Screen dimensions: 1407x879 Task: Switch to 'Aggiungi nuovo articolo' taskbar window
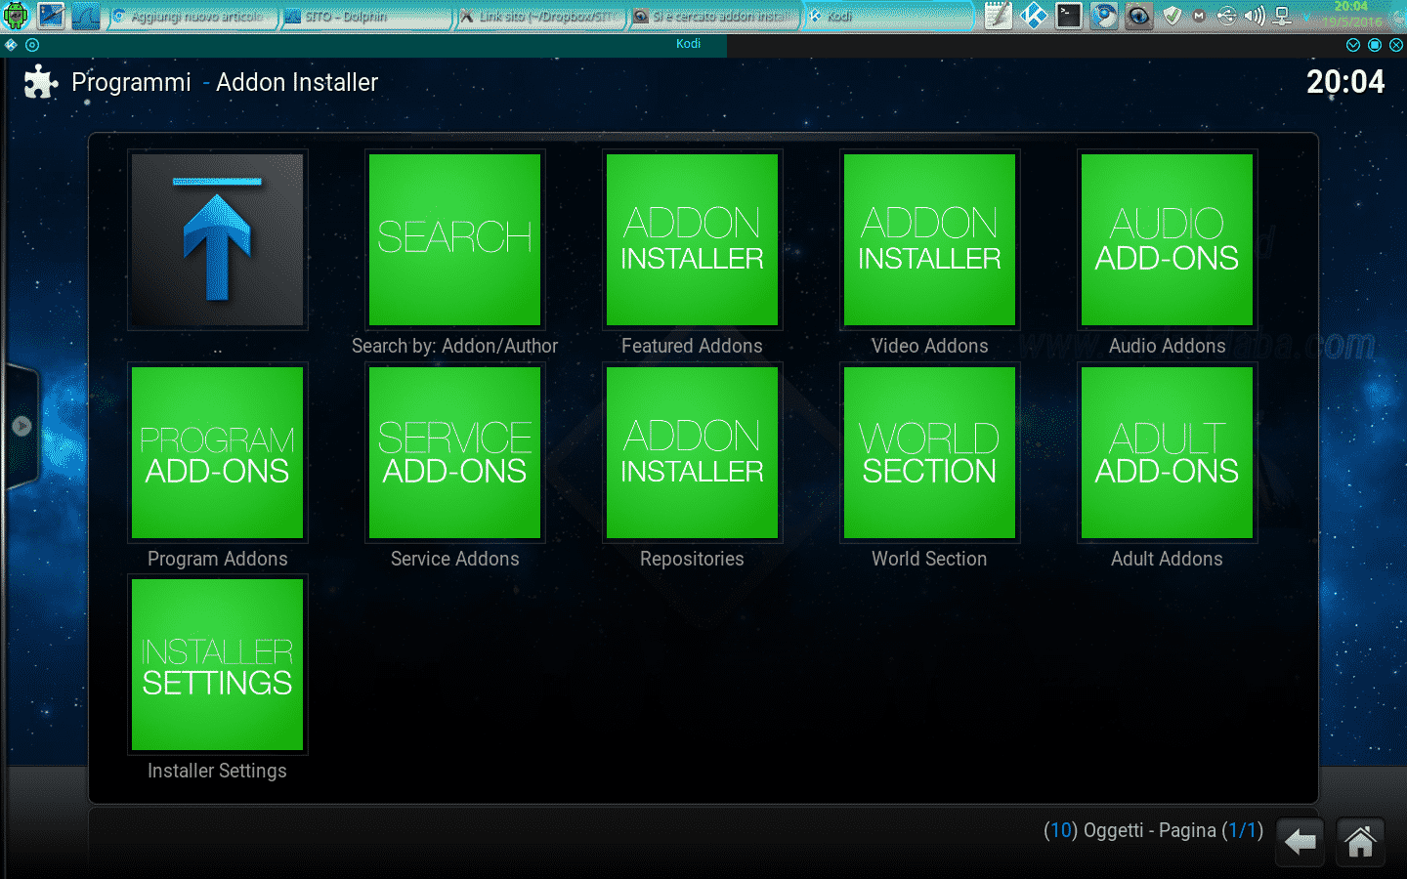click(x=192, y=17)
